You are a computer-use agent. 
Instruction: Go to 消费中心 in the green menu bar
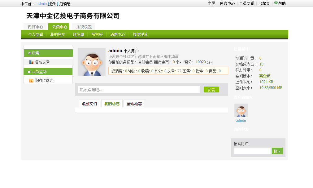pyautogui.click(x=117, y=34)
